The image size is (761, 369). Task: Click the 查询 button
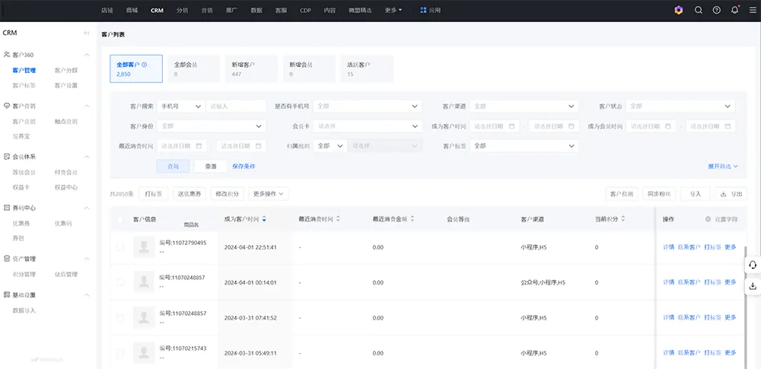(x=174, y=166)
